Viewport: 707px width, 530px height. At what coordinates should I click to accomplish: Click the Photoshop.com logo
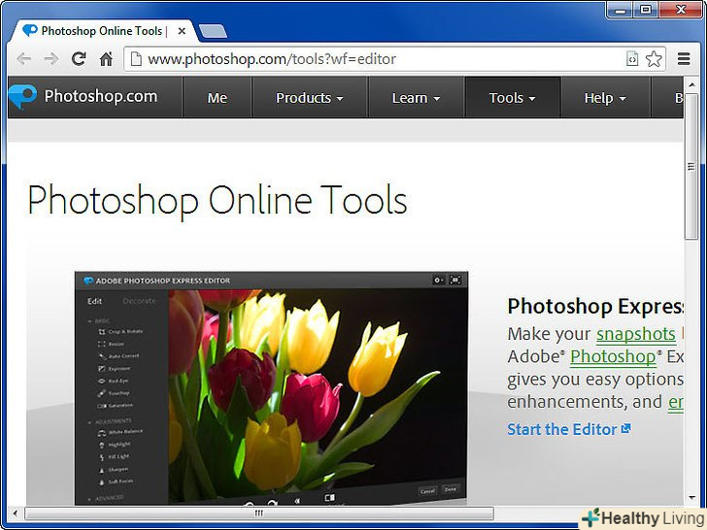click(84, 96)
